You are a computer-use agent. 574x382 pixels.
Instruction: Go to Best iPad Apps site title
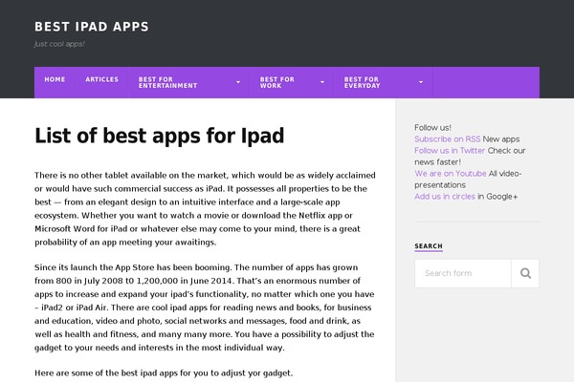click(92, 27)
